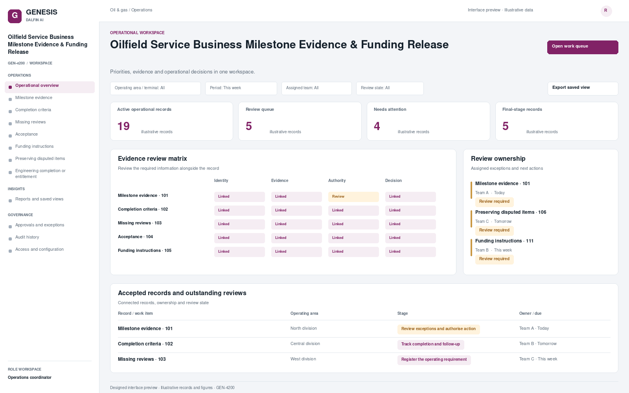Click the Needs attention card
Screen dimensions: 629x393
tap(429, 121)
